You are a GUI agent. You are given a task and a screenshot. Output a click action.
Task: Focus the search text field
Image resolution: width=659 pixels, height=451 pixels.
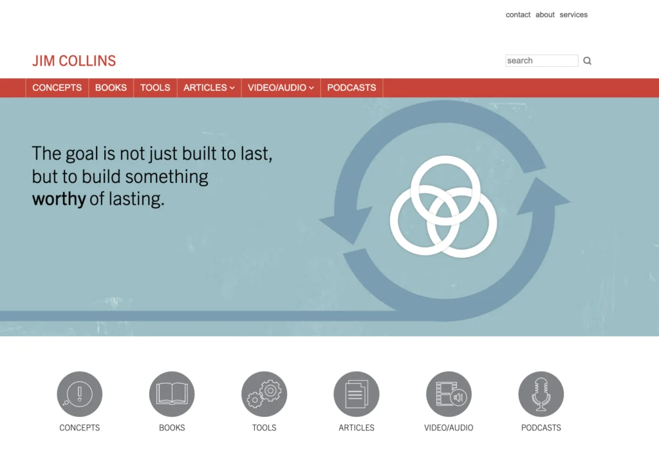point(541,61)
